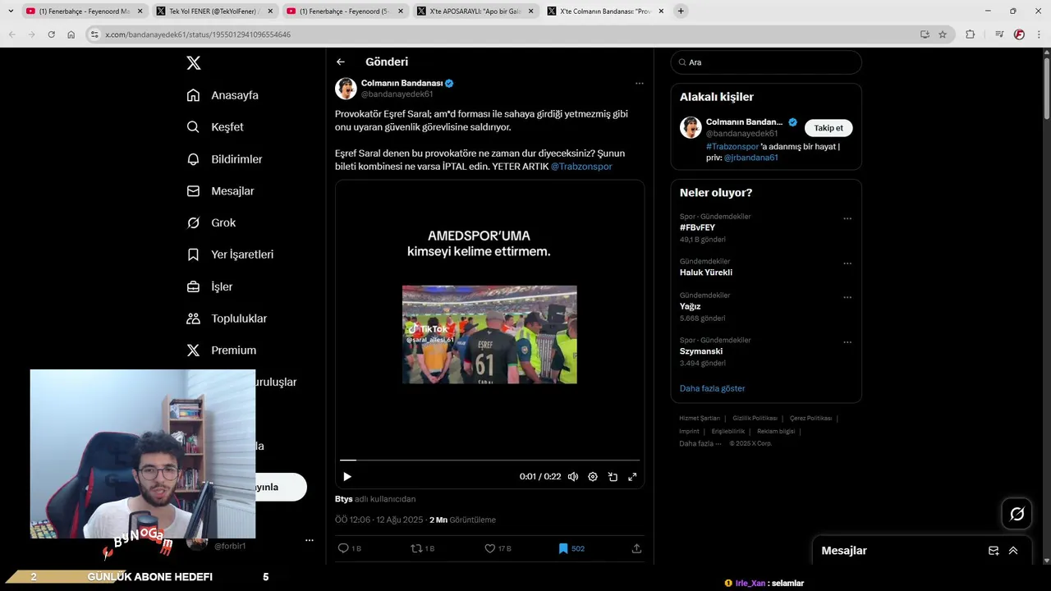The image size is (1051, 591).
Task: Click browser home button
Action: point(71,34)
